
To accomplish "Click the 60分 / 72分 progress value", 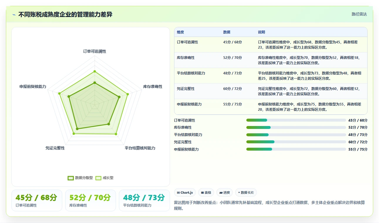I will 358,142.
